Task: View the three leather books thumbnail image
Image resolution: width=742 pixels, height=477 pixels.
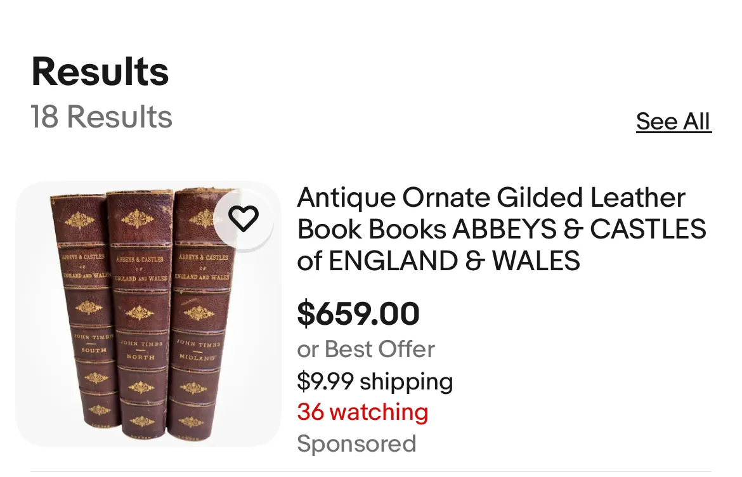Action: (x=148, y=314)
